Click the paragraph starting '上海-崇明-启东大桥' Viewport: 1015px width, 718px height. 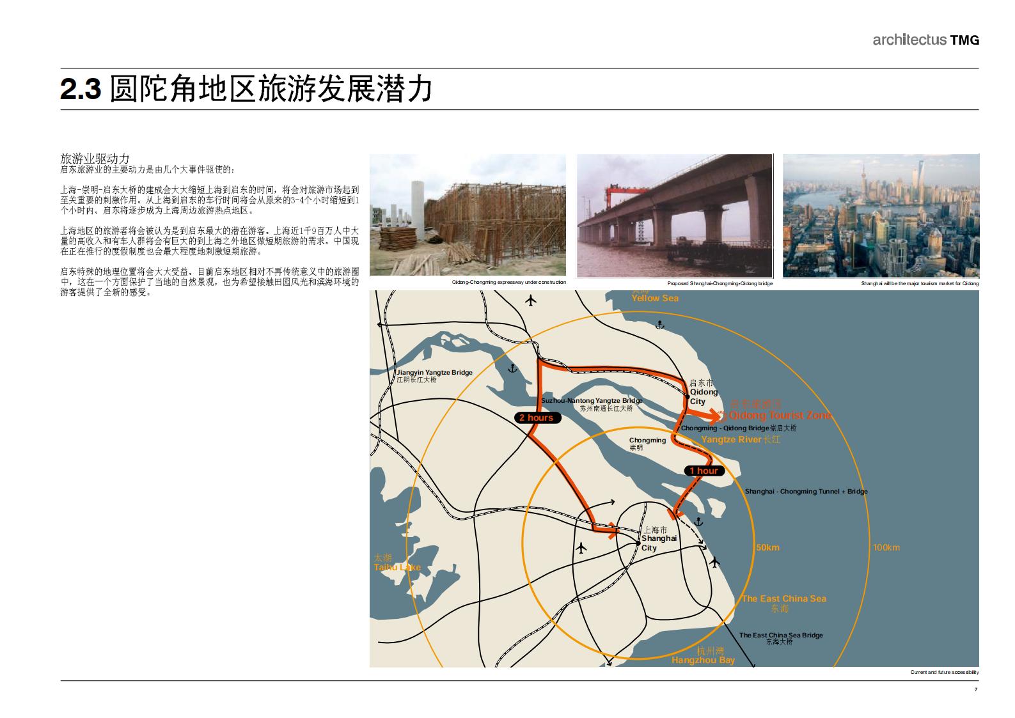point(210,200)
